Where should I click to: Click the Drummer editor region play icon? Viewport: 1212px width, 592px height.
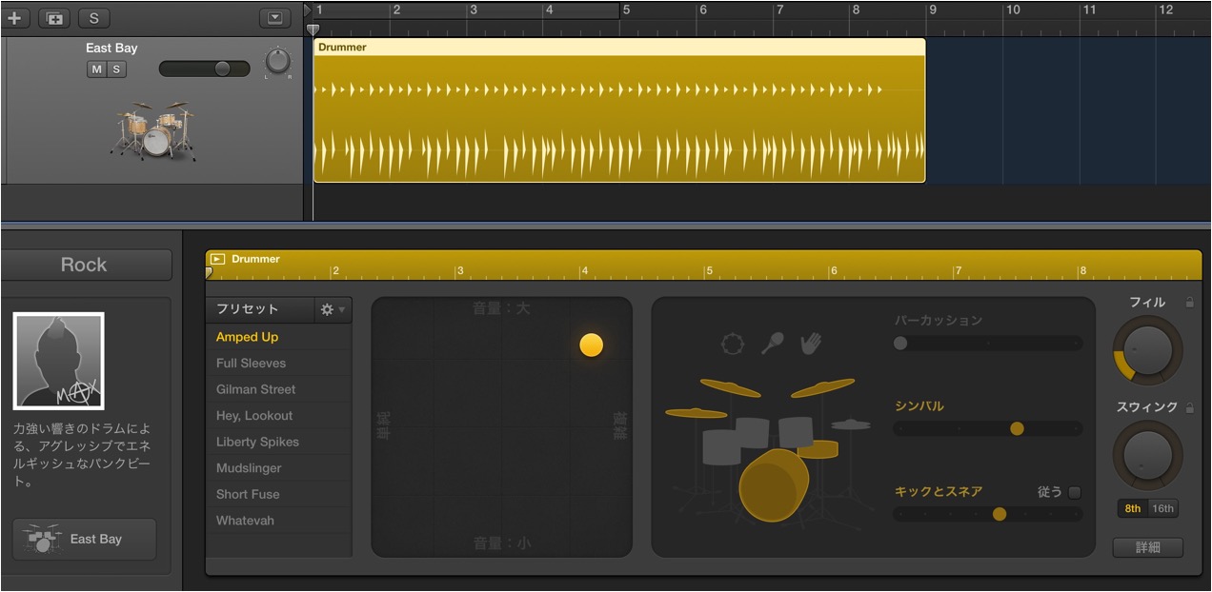point(218,259)
